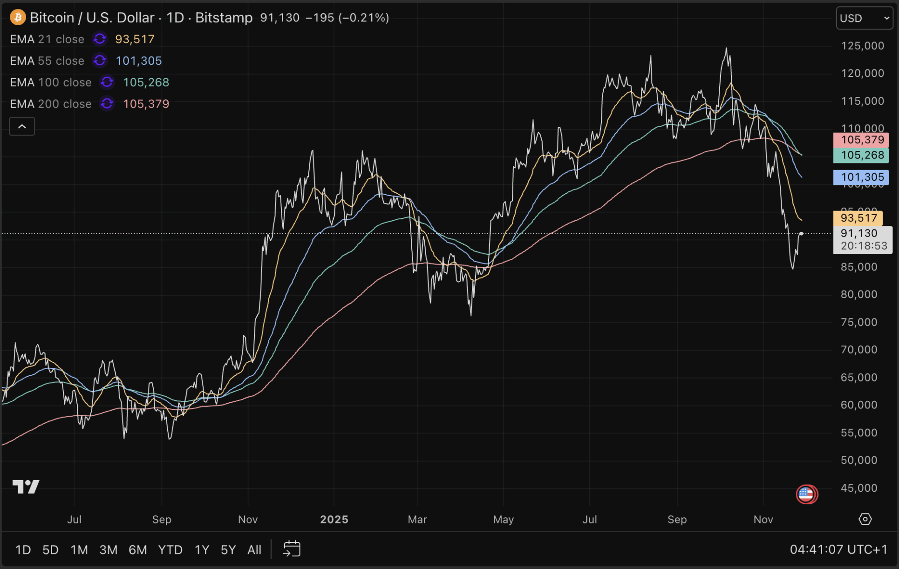Open the timezone menu showing UTC+1
Image resolution: width=899 pixels, height=569 pixels.
tap(838, 550)
